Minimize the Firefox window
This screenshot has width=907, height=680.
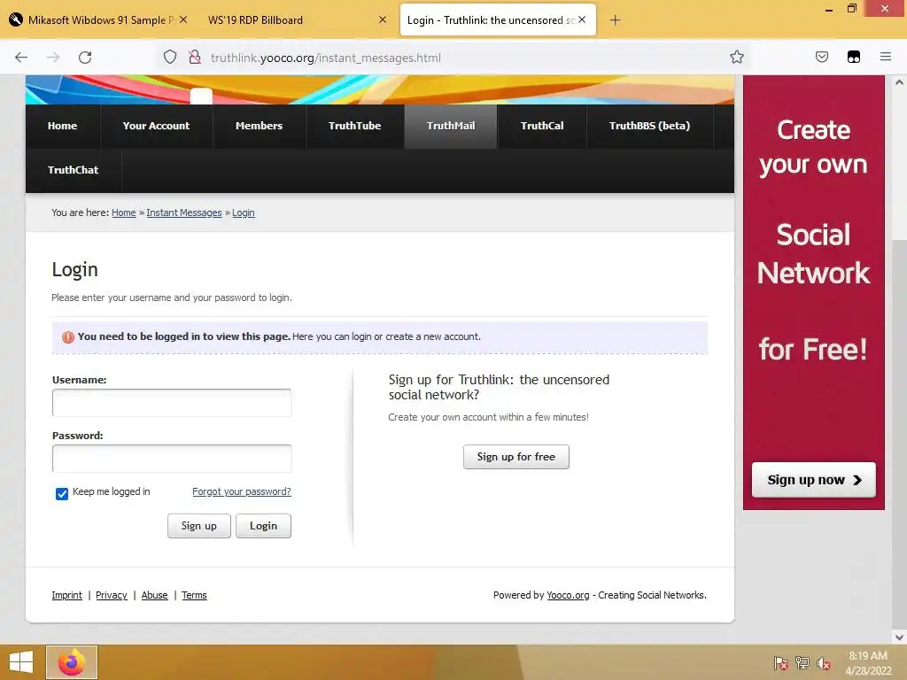(829, 9)
